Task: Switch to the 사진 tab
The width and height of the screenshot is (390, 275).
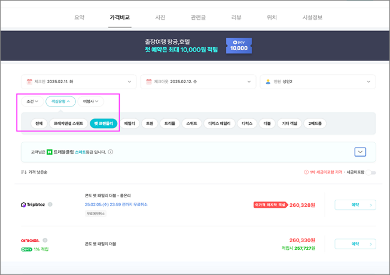Action: click(x=160, y=17)
